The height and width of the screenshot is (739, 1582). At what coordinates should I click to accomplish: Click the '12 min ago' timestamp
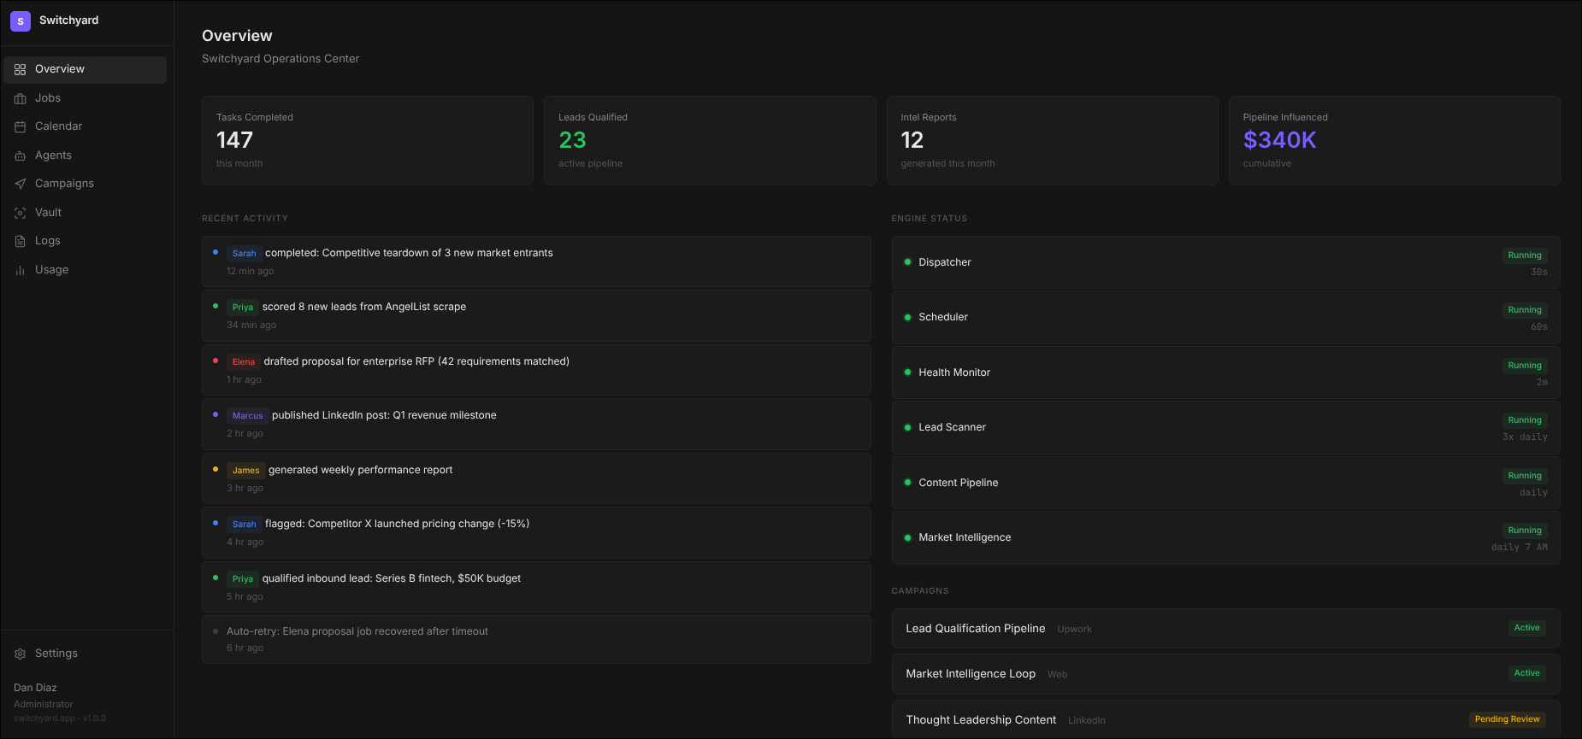pos(251,272)
